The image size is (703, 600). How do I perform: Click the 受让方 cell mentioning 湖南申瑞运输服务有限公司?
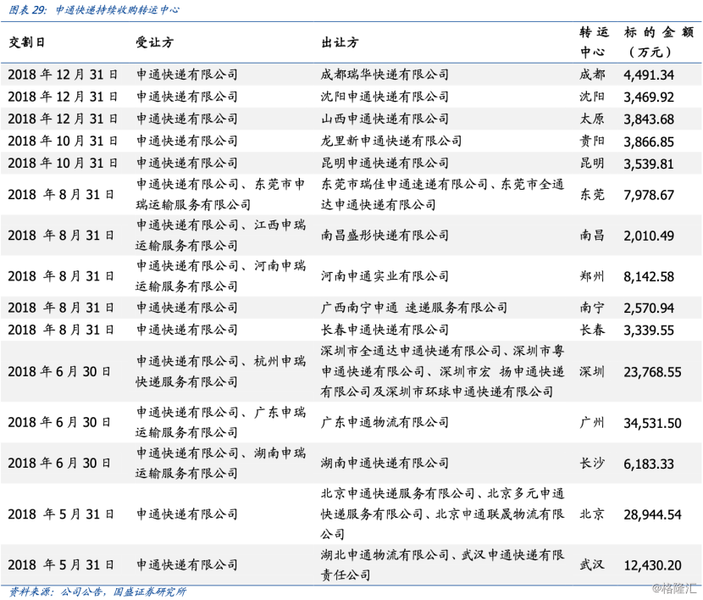point(220,463)
